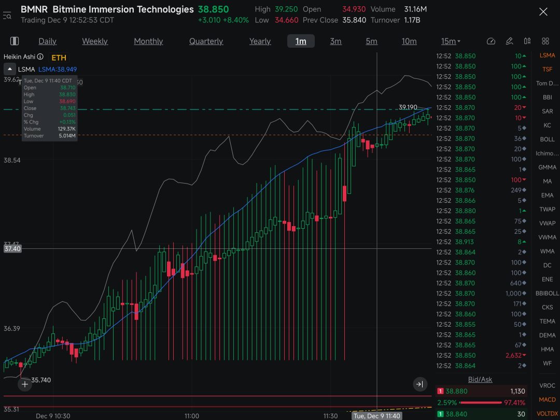Click the ETH session label
The image size is (560, 420).
[59, 58]
